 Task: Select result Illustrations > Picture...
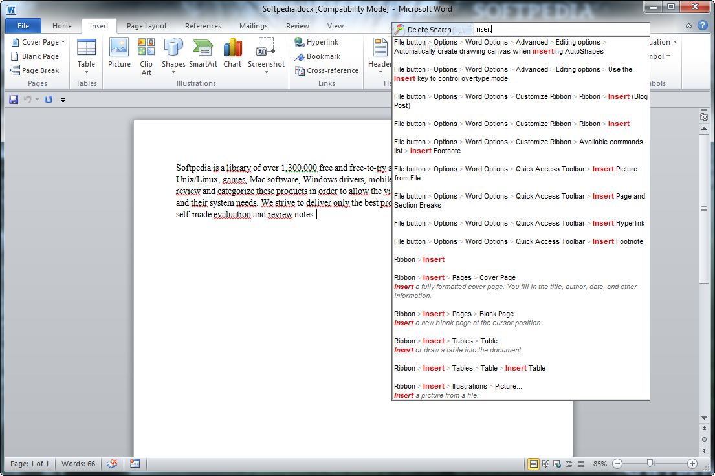point(521,391)
